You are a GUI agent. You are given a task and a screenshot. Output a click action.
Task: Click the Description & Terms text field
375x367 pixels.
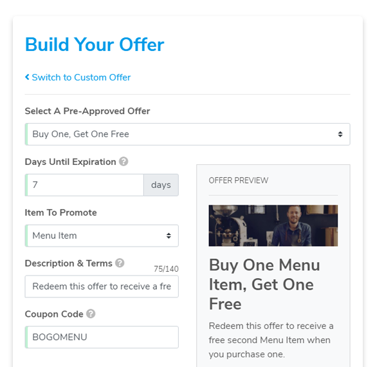pyautogui.click(x=102, y=287)
